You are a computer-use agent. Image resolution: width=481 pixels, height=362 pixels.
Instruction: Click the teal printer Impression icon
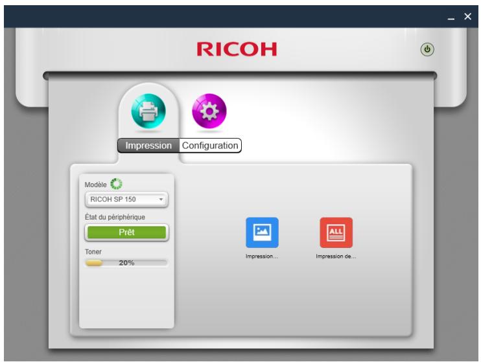tap(148, 111)
